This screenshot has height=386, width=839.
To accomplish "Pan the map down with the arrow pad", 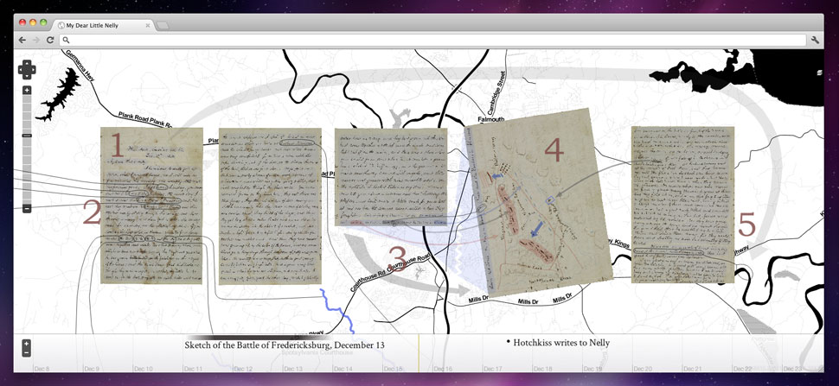I will tap(28, 75).
